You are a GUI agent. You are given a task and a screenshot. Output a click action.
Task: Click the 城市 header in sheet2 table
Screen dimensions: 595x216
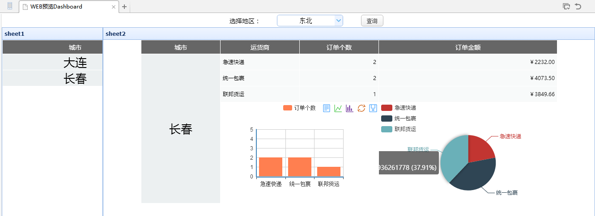(181, 47)
